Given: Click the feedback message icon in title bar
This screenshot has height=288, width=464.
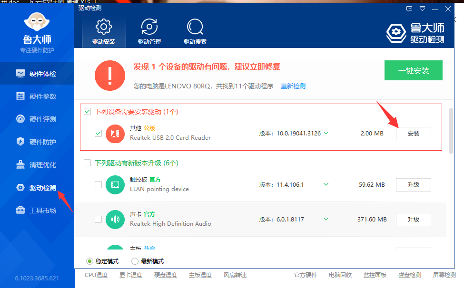Looking at the screenshot, I should pyautogui.click(x=409, y=9).
